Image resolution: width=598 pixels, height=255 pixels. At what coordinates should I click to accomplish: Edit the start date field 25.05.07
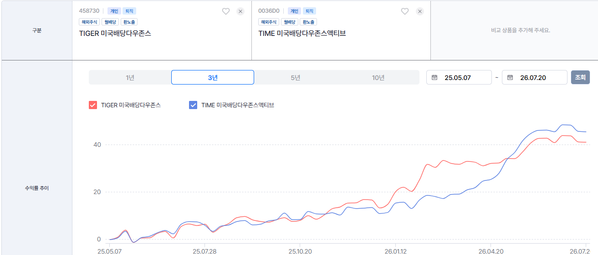459,77
